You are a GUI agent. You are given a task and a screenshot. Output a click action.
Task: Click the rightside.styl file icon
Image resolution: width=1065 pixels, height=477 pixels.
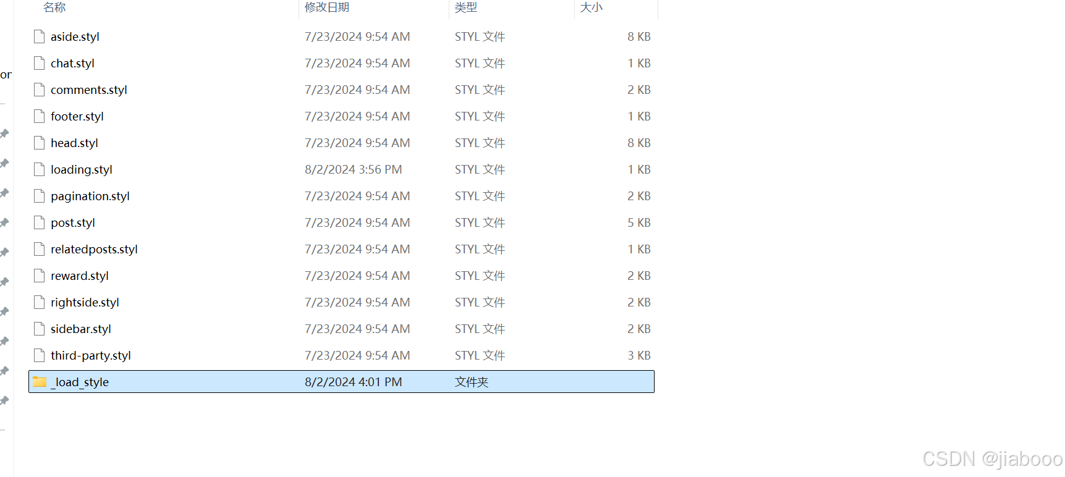(40, 302)
